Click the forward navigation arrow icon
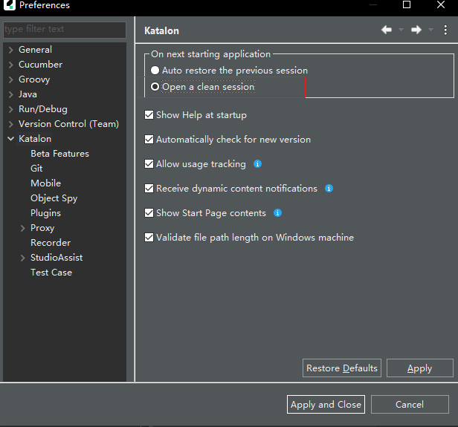Image resolution: width=458 pixels, height=427 pixels. 416,30
